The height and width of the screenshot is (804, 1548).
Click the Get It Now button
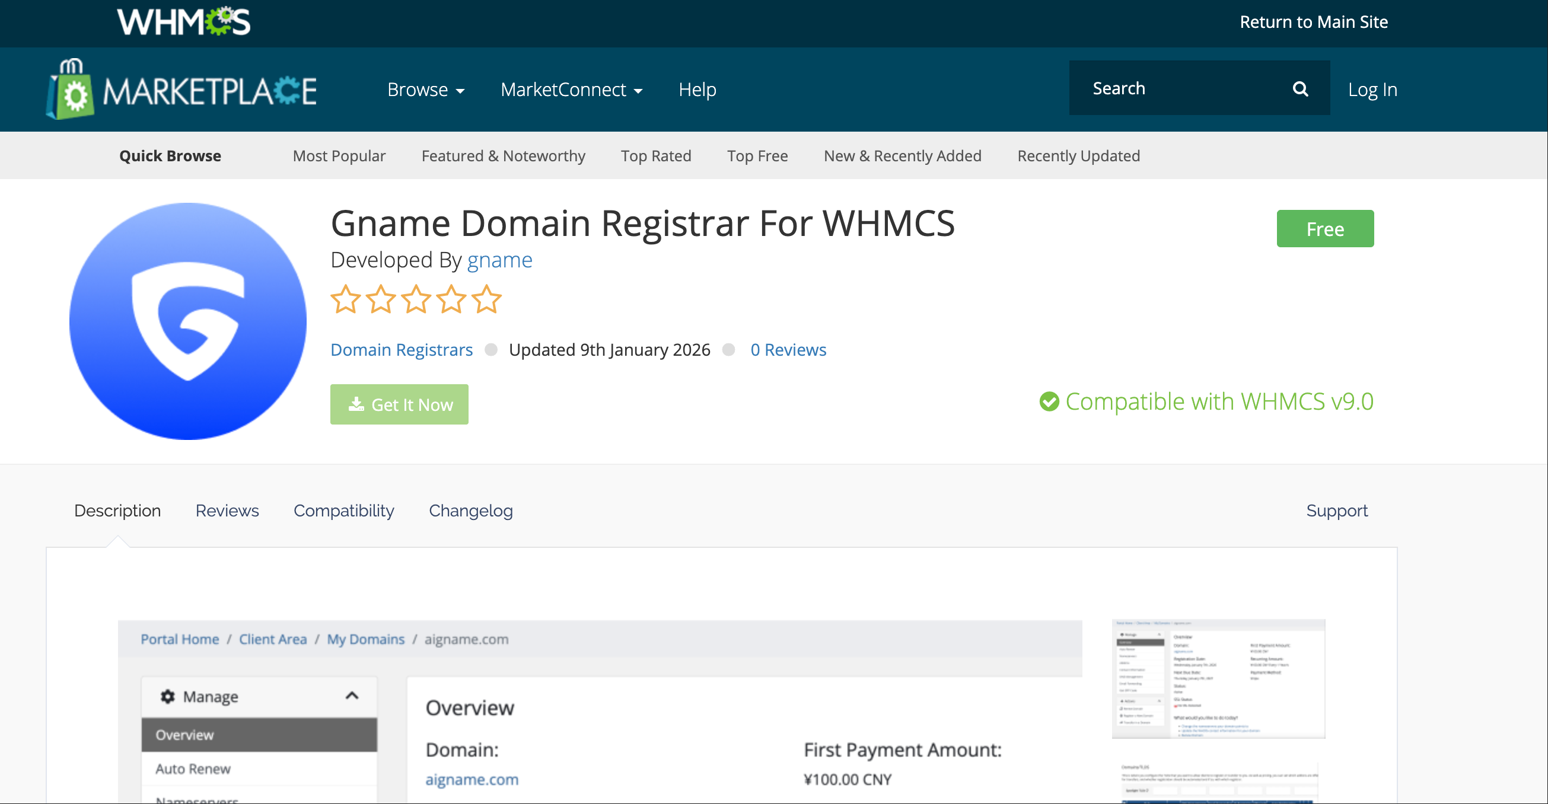click(x=399, y=404)
